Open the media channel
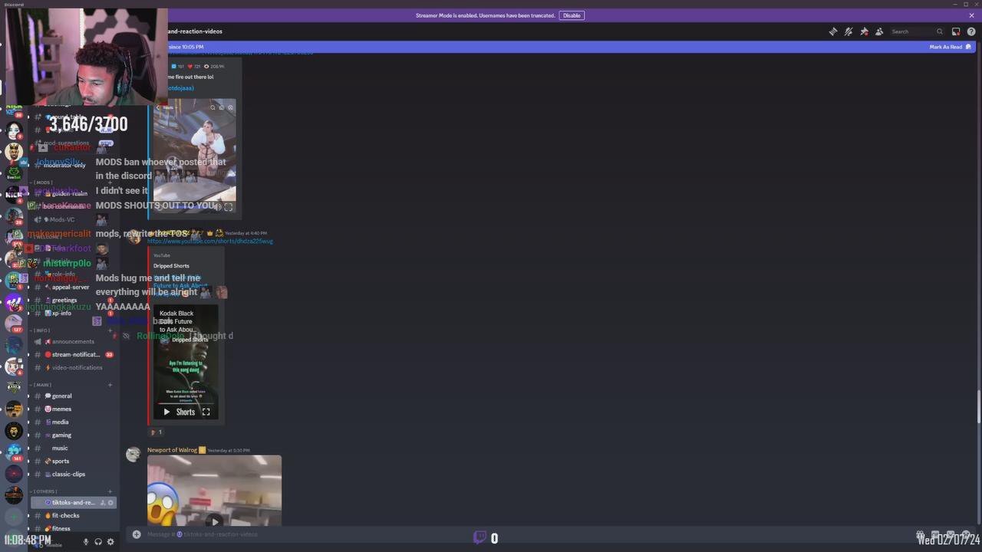 (x=73, y=422)
